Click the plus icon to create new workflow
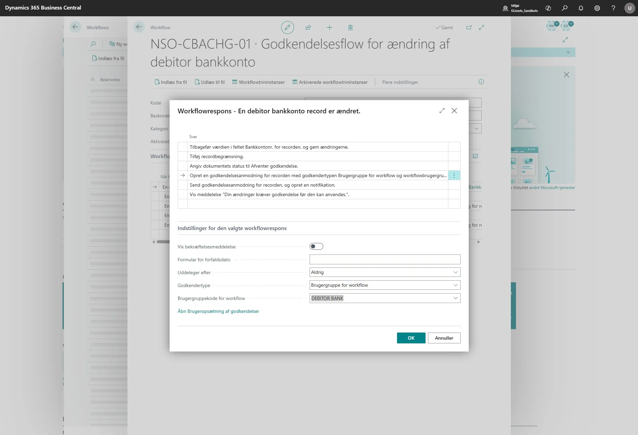638x435 pixels. pos(329,27)
